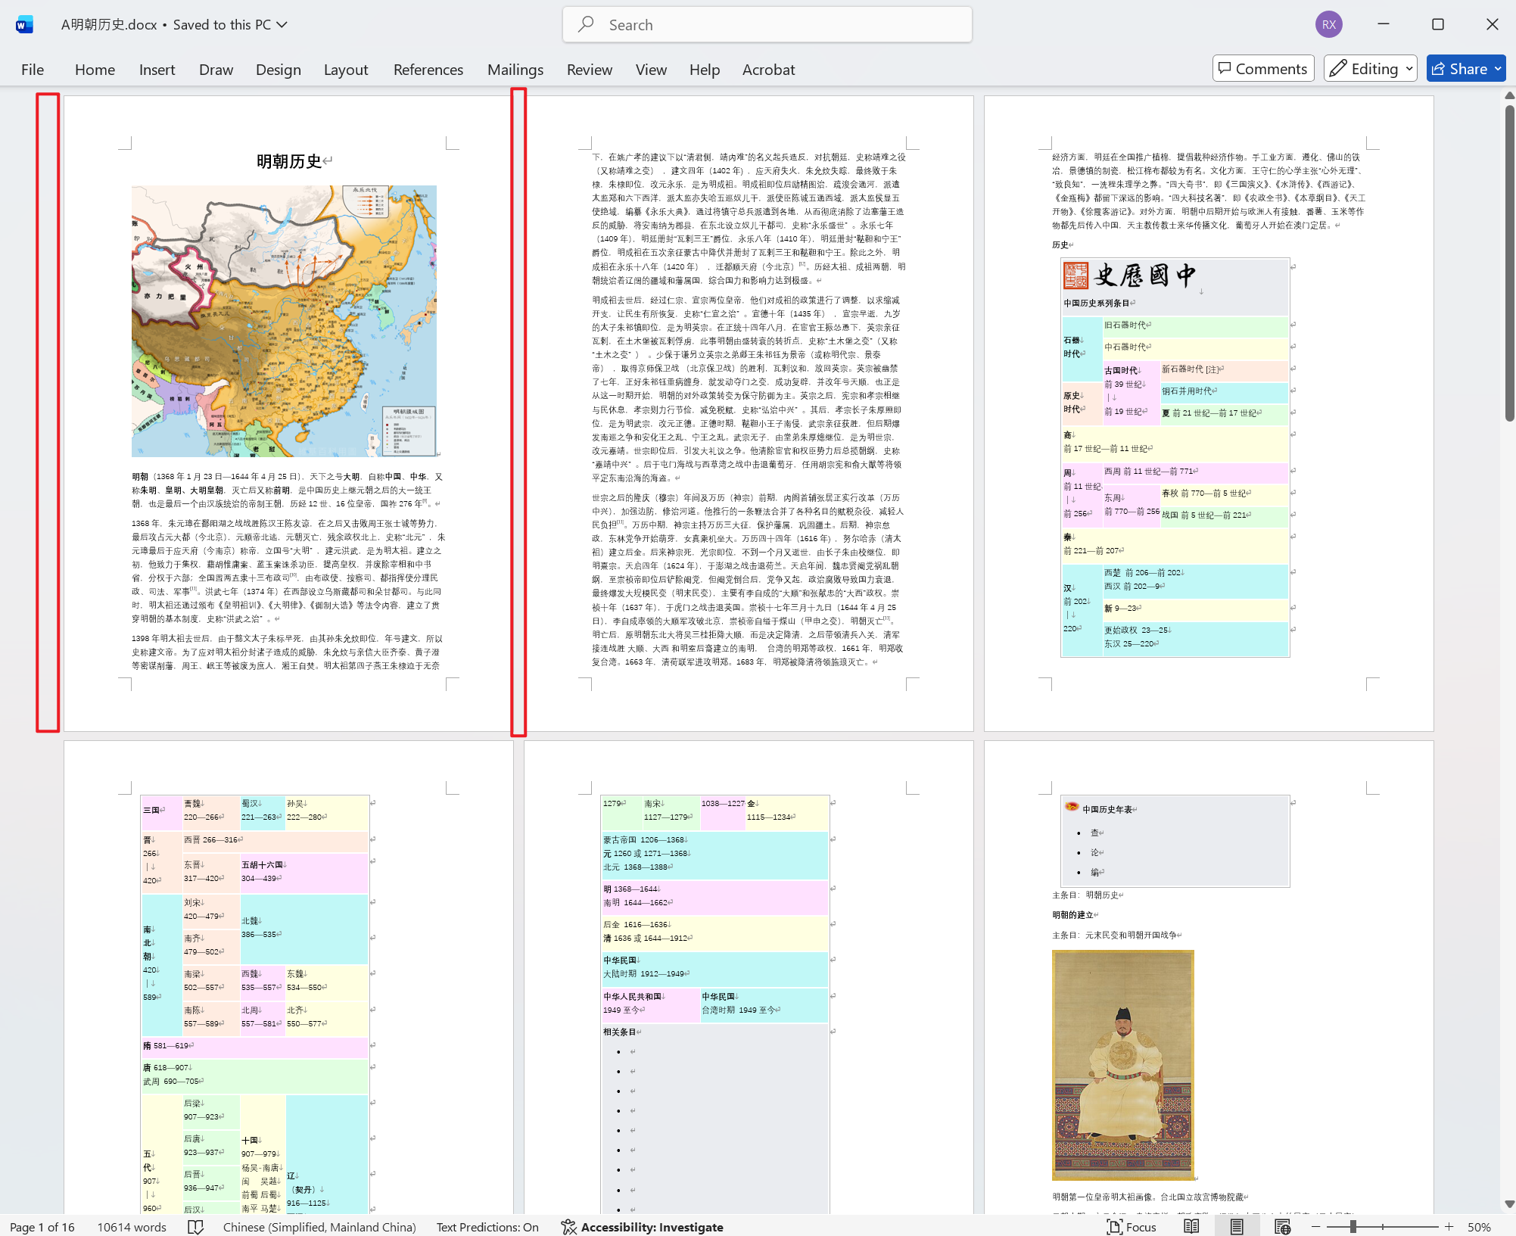
Task: Open Read Mode from the status bar
Action: pyautogui.click(x=1192, y=1226)
